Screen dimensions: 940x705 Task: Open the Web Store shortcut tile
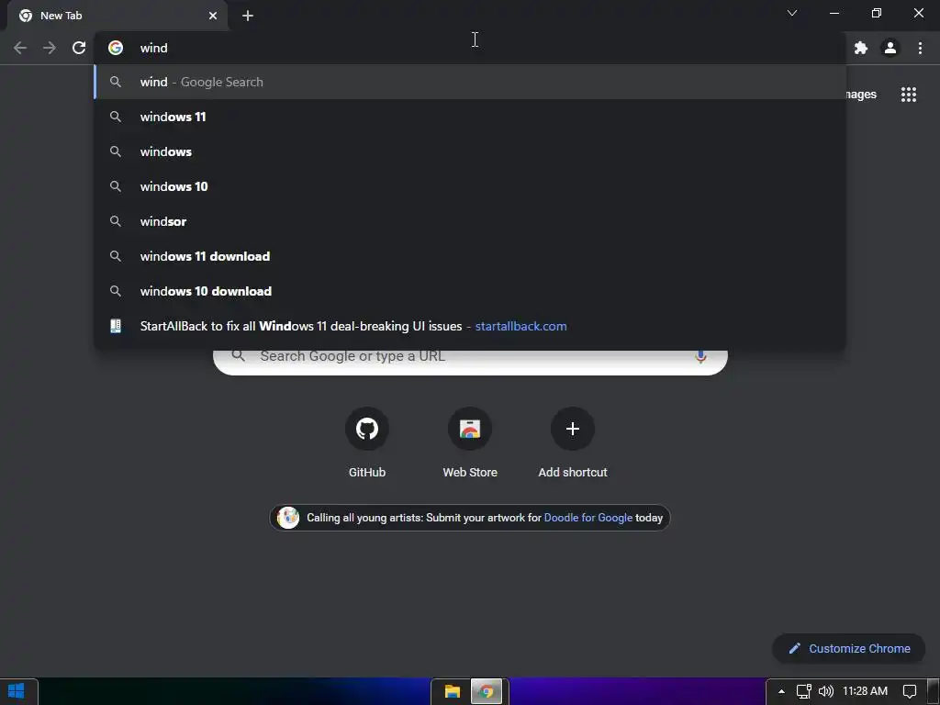tap(470, 443)
